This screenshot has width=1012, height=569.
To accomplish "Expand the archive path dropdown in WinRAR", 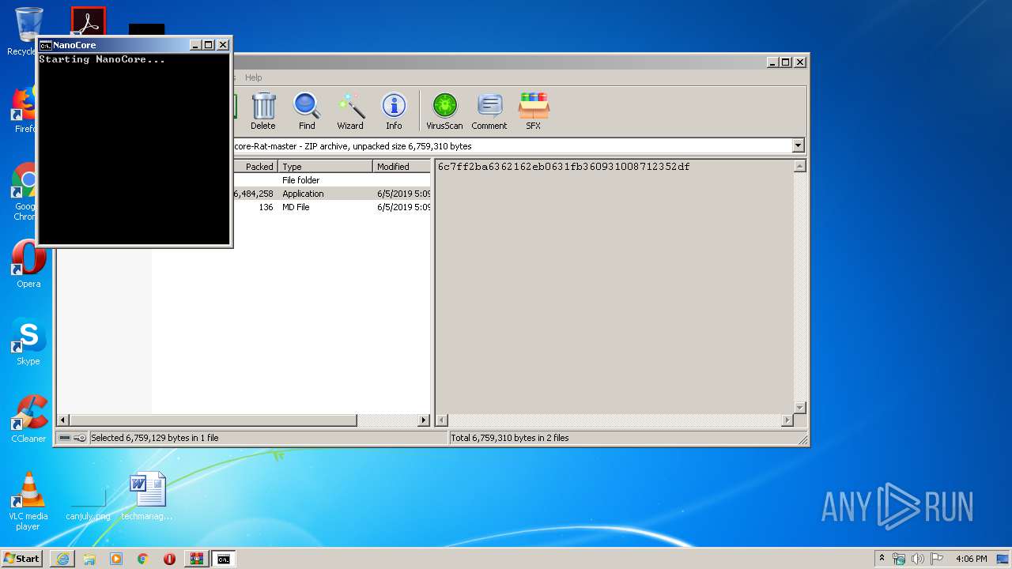I will pos(798,145).
